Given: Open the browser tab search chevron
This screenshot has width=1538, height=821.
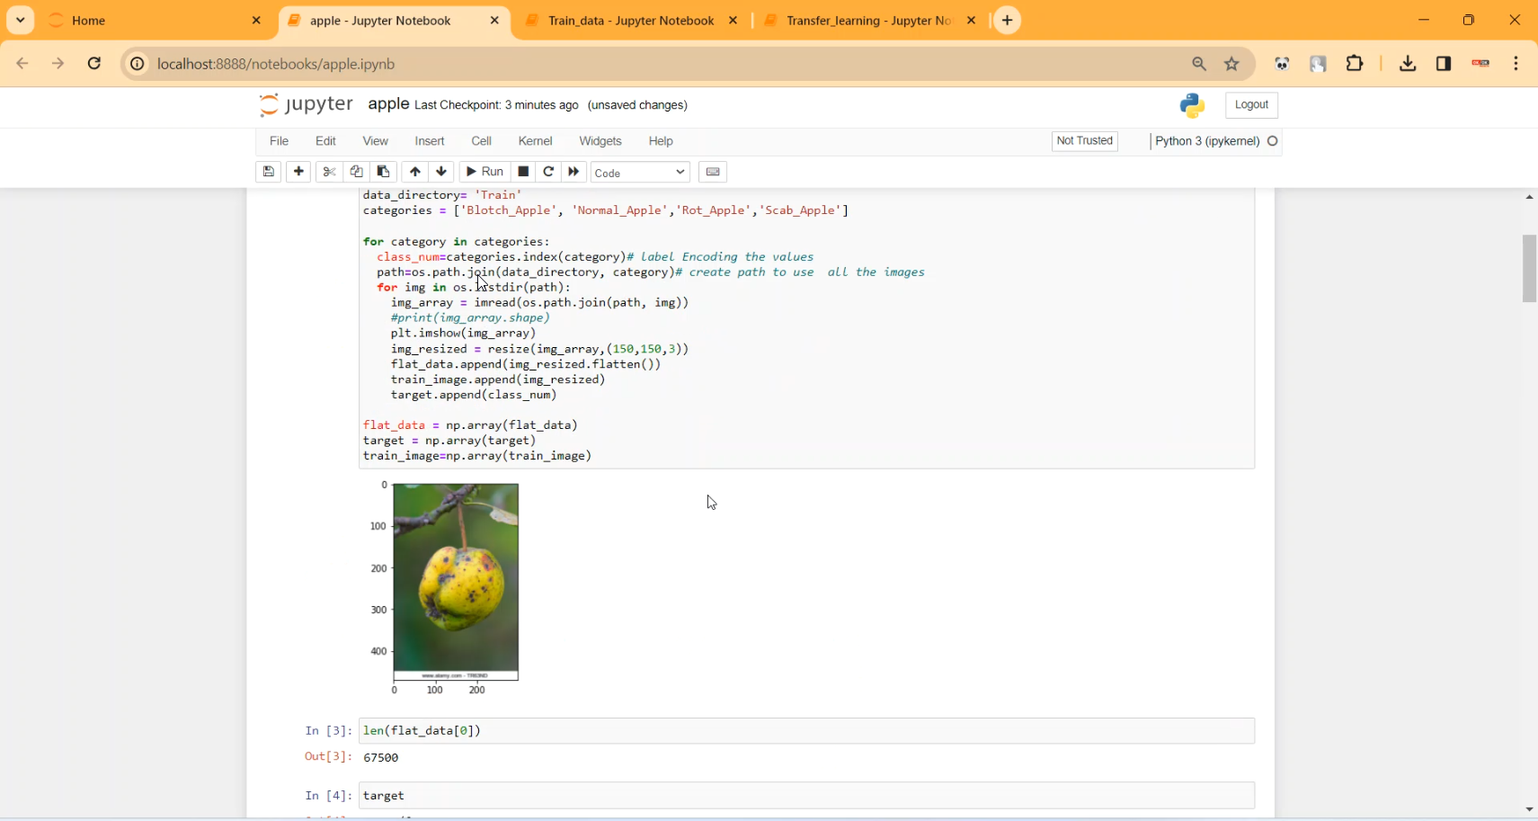Looking at the screenshot, I should coord(19,20).
